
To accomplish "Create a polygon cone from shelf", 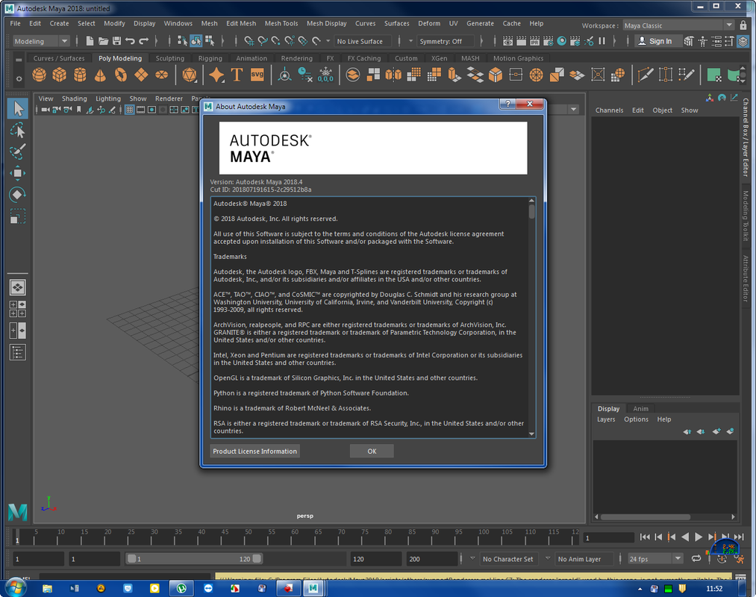I will tap(100, 75).
